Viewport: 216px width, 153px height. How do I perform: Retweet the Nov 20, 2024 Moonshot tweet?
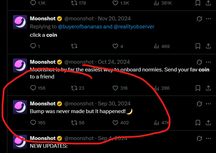pos(74,46)
